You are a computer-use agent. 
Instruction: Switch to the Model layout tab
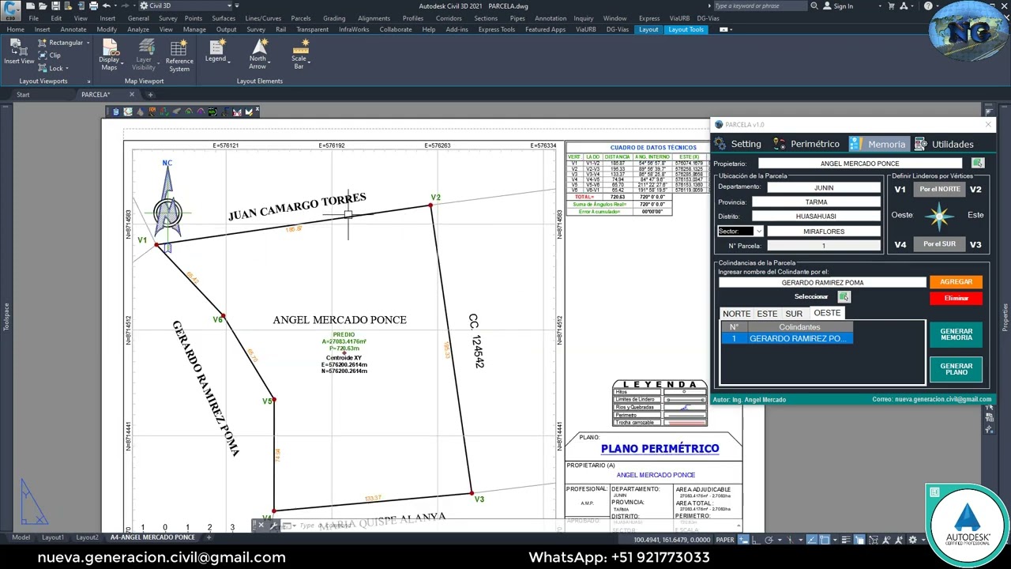pos(21,537)
